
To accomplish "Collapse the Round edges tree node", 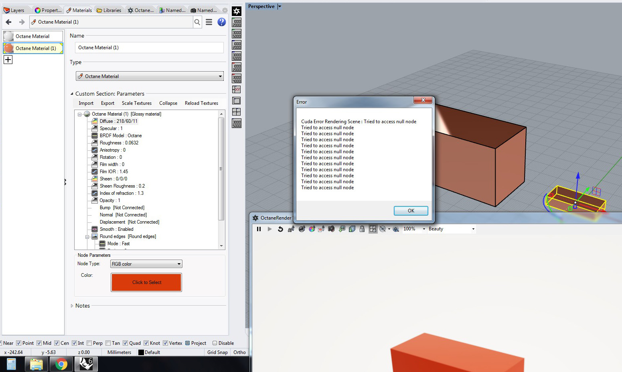I will 87,237.
